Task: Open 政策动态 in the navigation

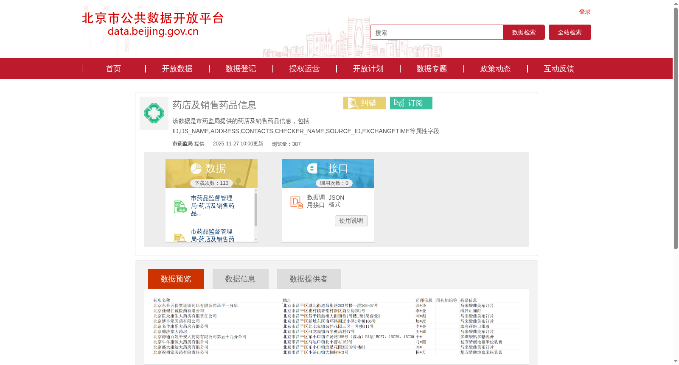Action: point(495,69)
